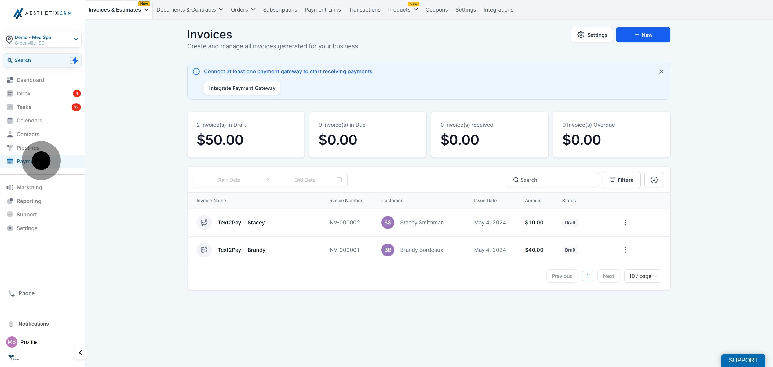Image resolution: width=773 pixels, height=367 pixels.
Task: Click customer Brandy Bordeaux
Action: coord(421,250)
